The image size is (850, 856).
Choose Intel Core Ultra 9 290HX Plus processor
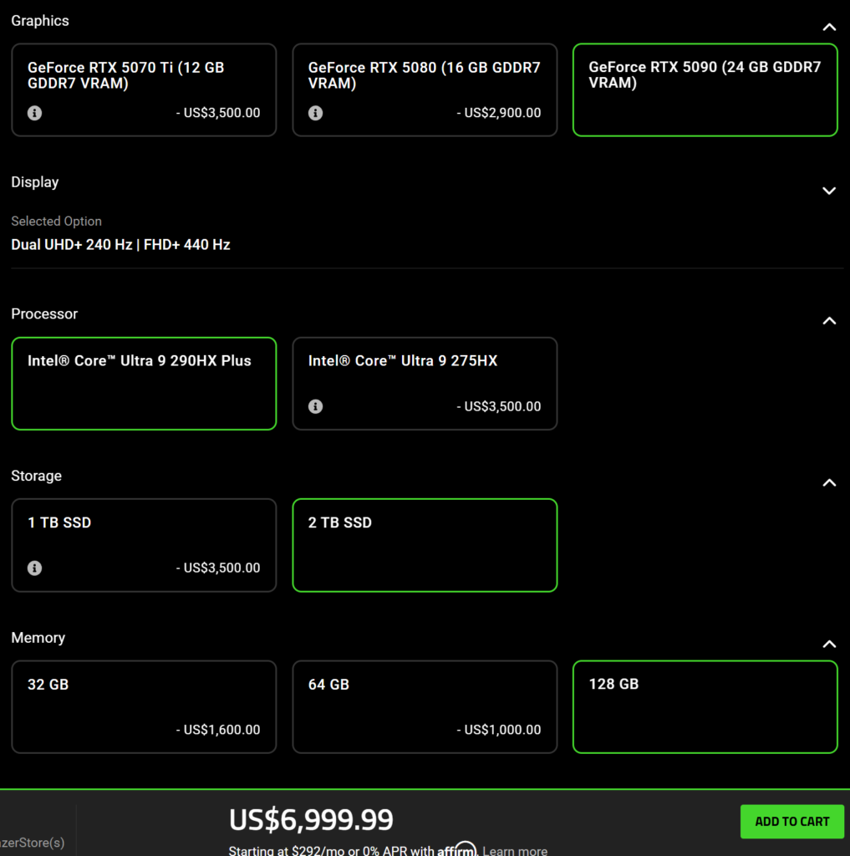click(144, 383)
